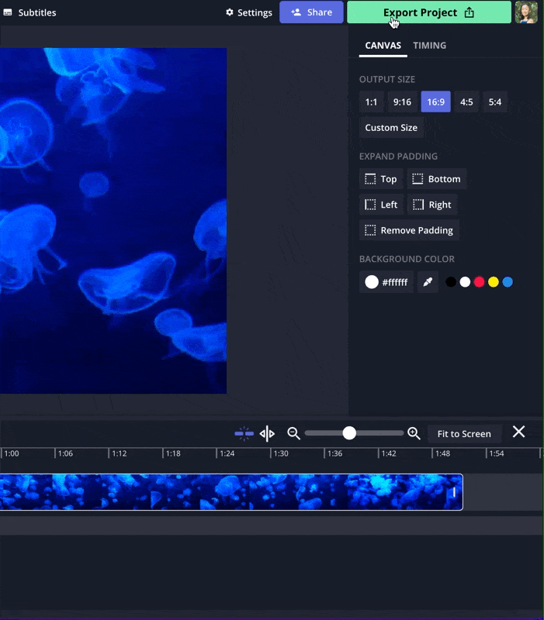544x620 pixels.
Task: Choose the 4:5 aspect ratio
Action: (466, 102)
